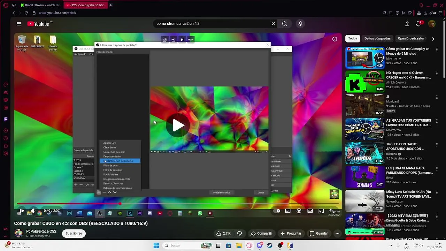This screenshot has width=446, height=251.
Task: Open options for 'Misty Lake Solitude' video
Action: pos(437,192)
